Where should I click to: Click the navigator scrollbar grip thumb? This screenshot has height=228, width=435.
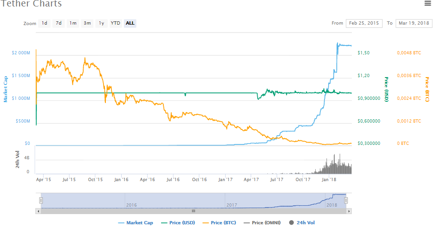pos(194,211)
